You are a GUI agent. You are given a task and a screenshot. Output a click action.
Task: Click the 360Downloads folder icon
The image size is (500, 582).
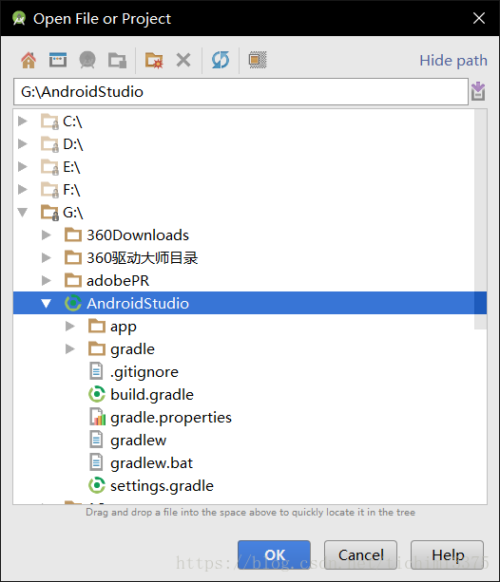click(x=73, y=235)
